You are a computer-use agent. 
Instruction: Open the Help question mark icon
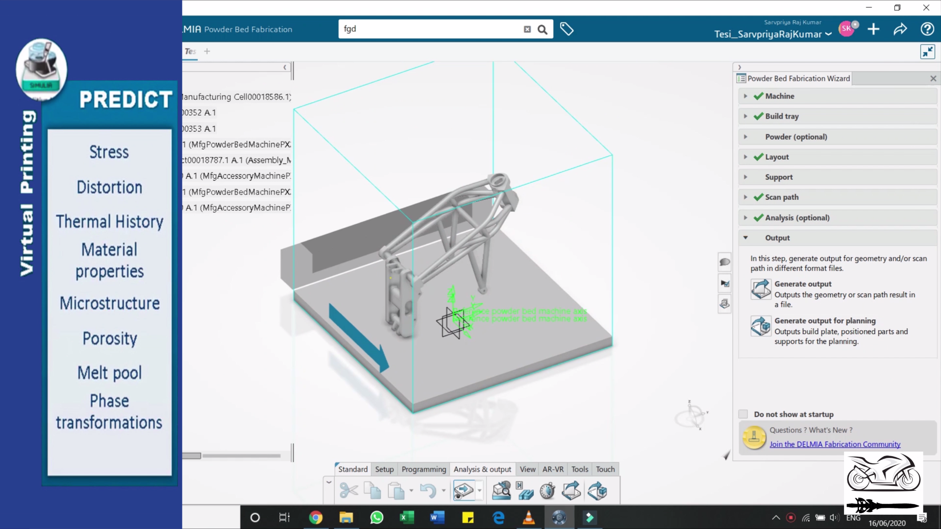(927, 29)
